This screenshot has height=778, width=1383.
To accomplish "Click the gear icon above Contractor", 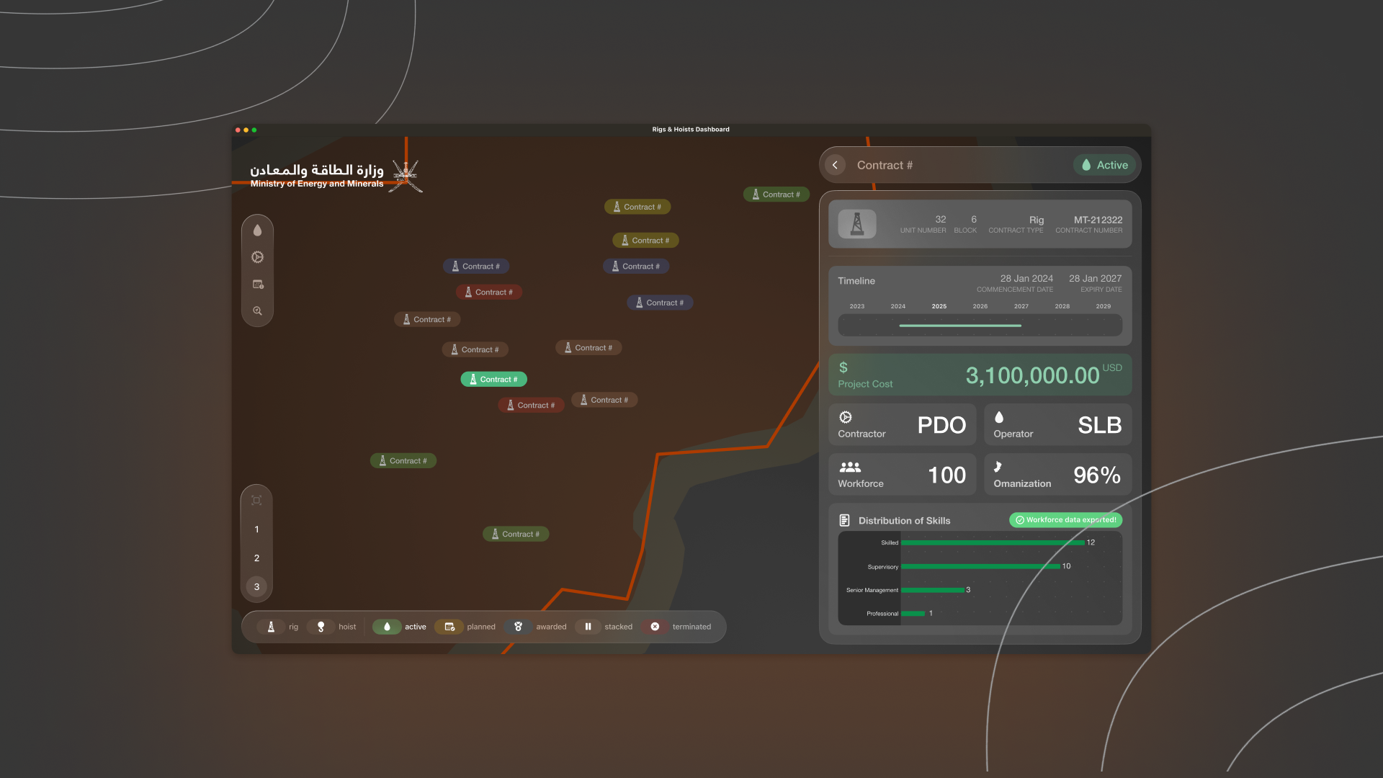I will (x=846, y=417).
